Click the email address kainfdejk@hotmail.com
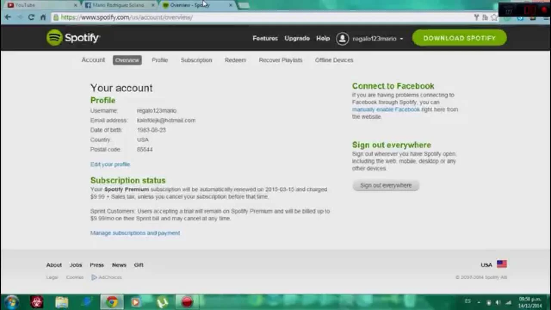 pyautogui.click(x=166, y=121)
